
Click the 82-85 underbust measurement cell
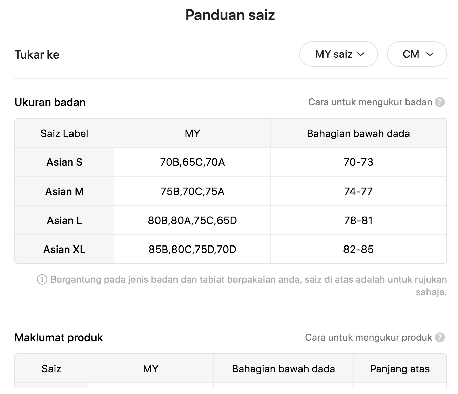click(358, 249)
